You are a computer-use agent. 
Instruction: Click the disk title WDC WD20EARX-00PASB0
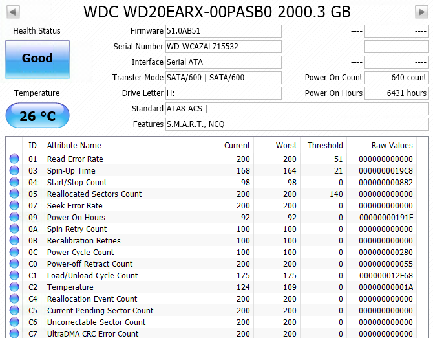178,12
